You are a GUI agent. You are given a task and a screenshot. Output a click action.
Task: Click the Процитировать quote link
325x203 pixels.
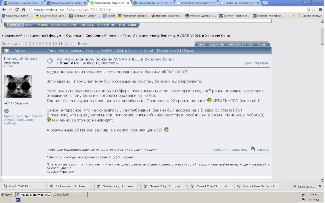[256, 63]
